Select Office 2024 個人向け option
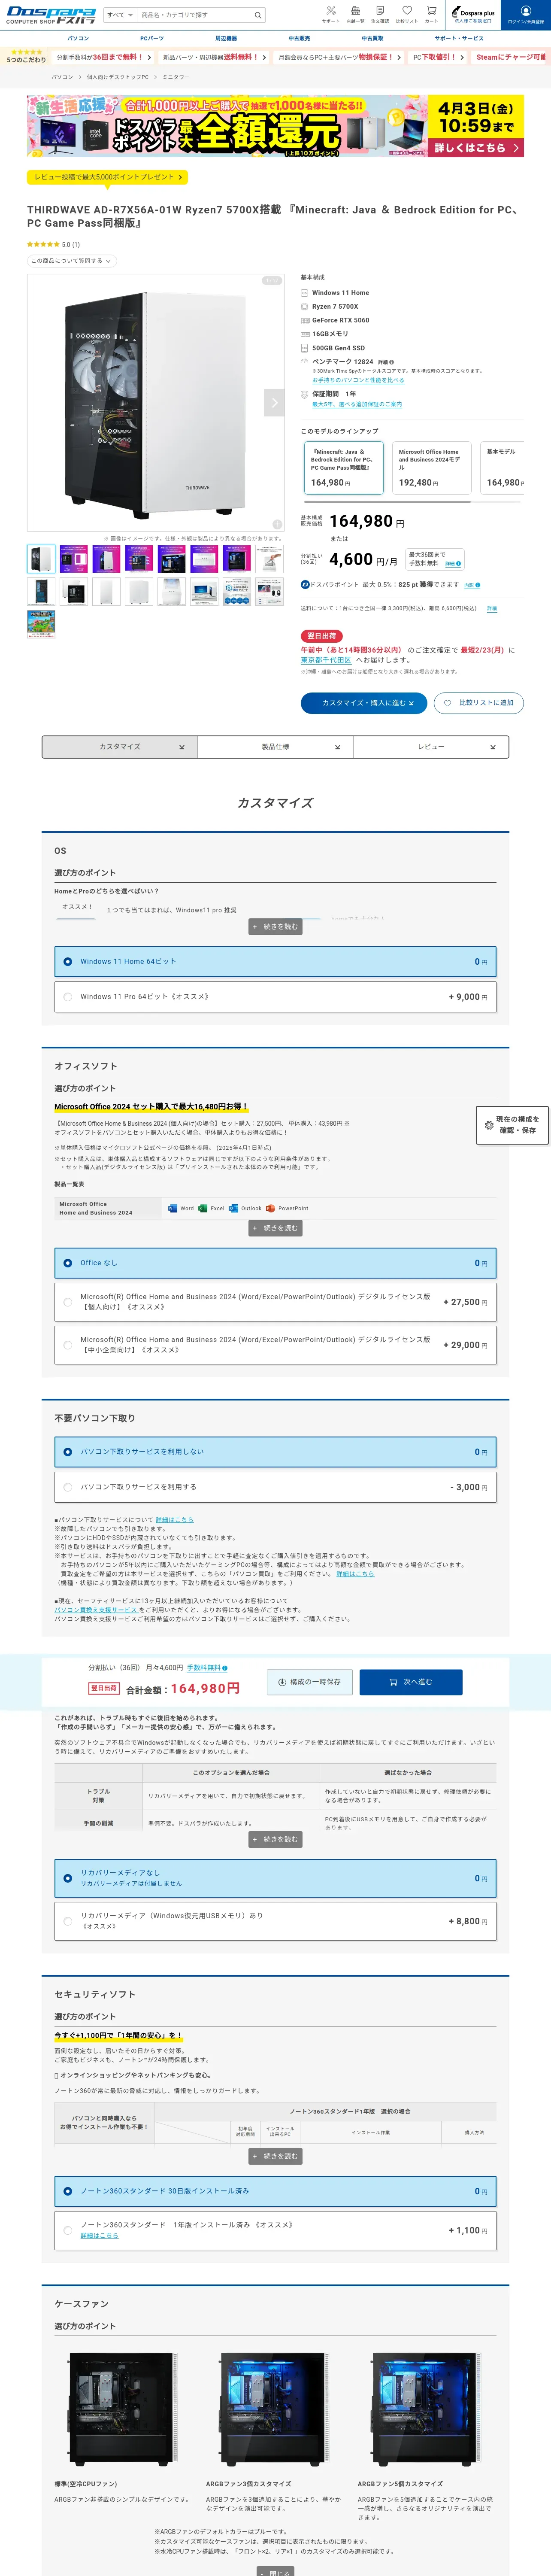 pos(275,1302)
